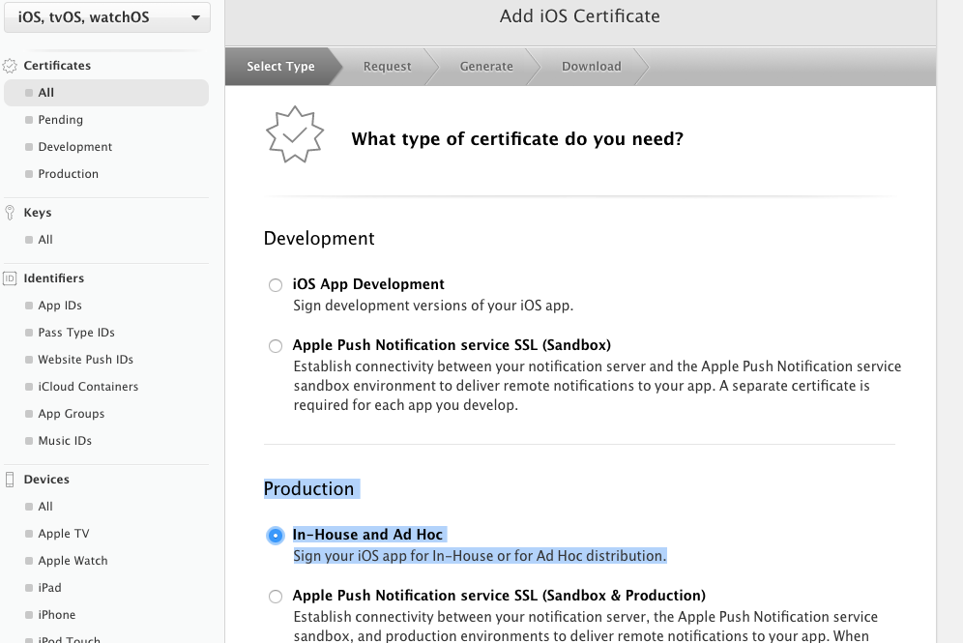
Task: Show Production certificates in sidebar
Action: [x=68, y=174]
